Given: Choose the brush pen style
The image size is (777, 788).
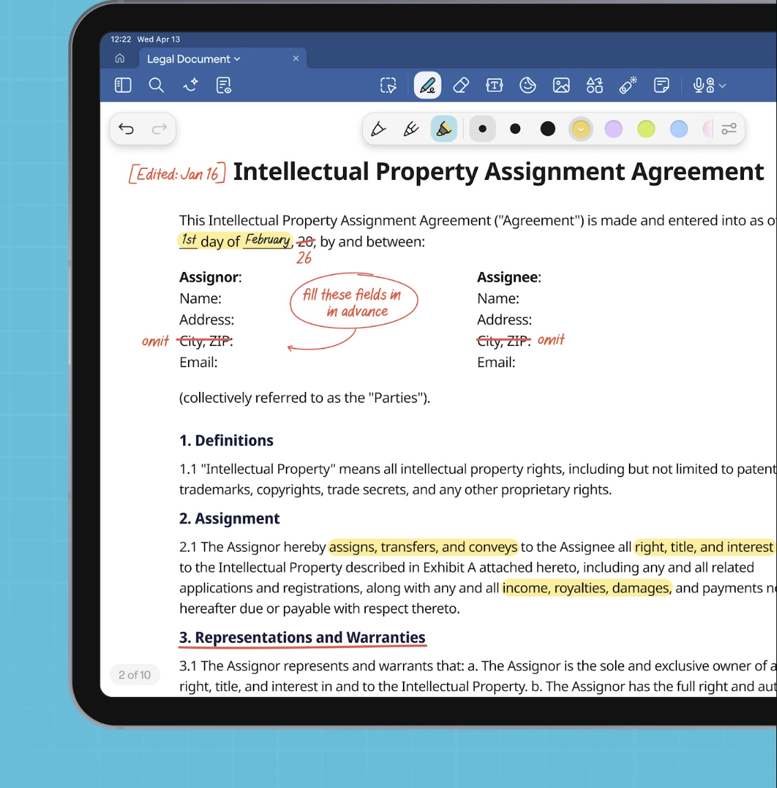Looking at the screenshot, I should (411, 129).
